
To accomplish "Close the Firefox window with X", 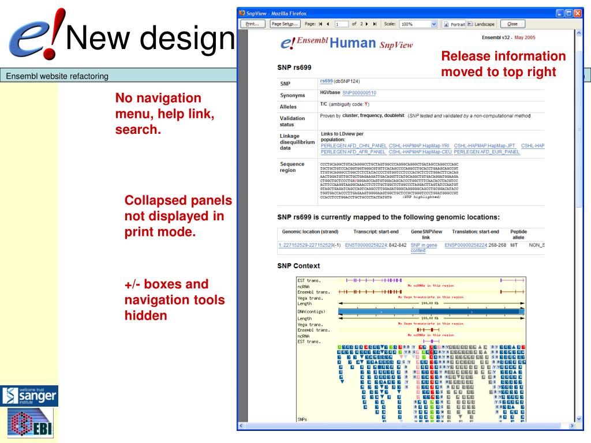I will coord(577,14).
